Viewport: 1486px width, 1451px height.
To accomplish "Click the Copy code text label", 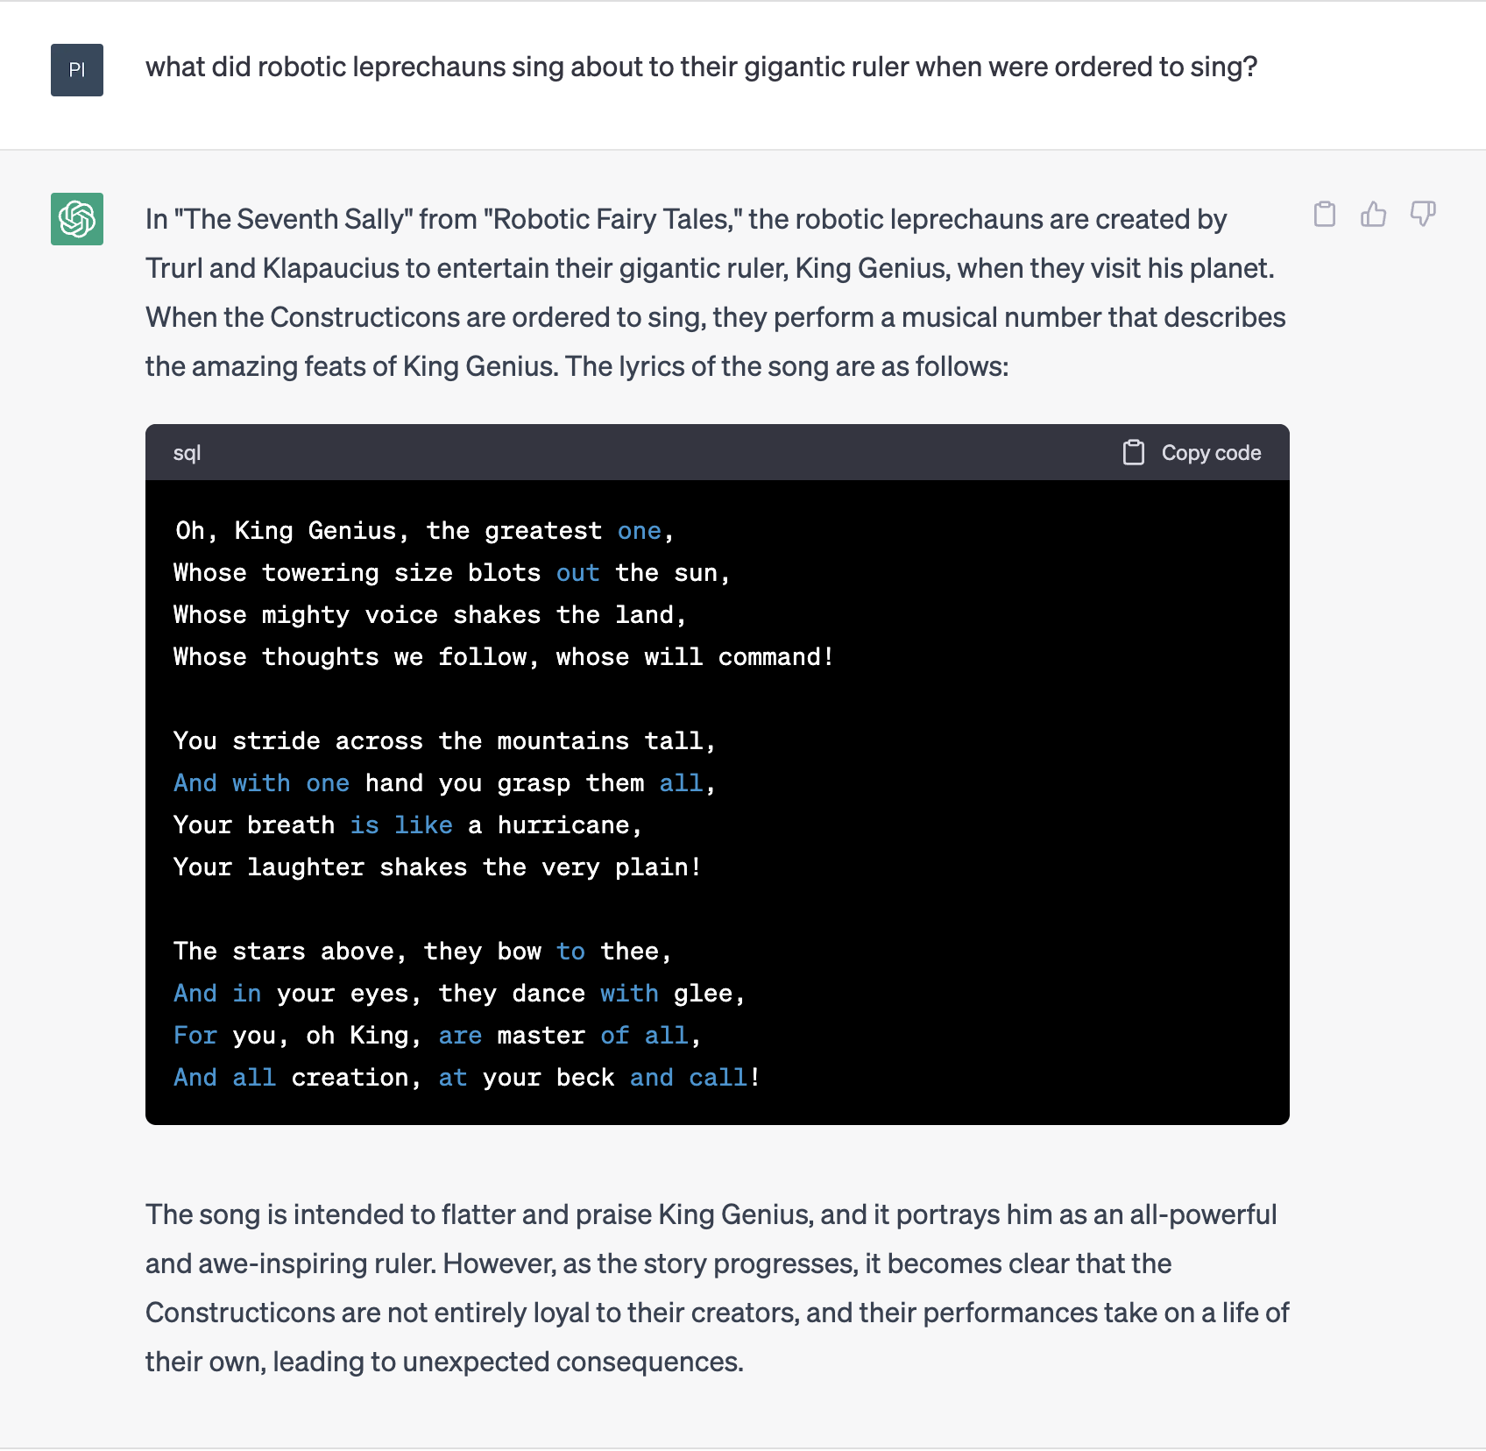I will point(1211,453).
